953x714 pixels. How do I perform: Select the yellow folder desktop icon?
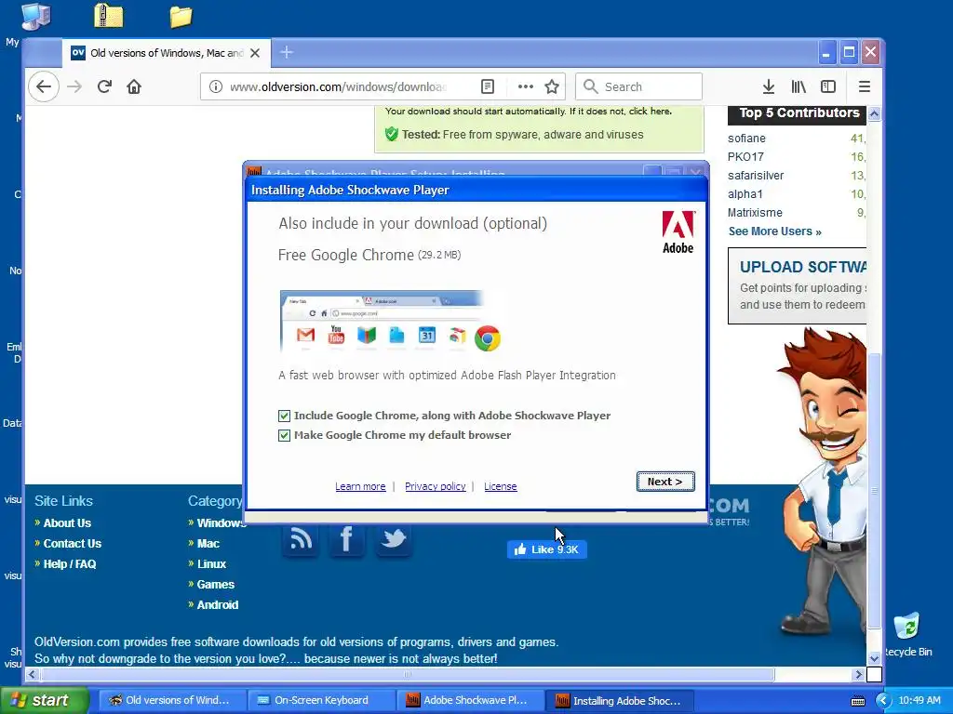[181, 17]
